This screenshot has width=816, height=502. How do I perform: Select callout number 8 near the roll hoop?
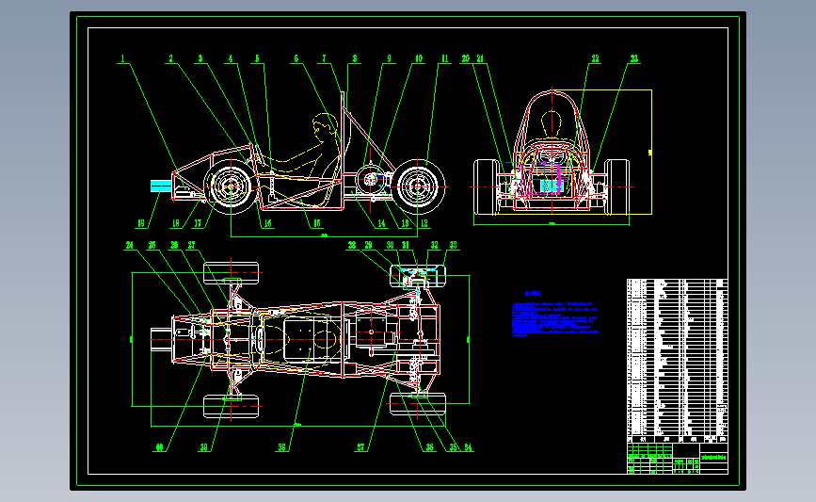(355, 58)
